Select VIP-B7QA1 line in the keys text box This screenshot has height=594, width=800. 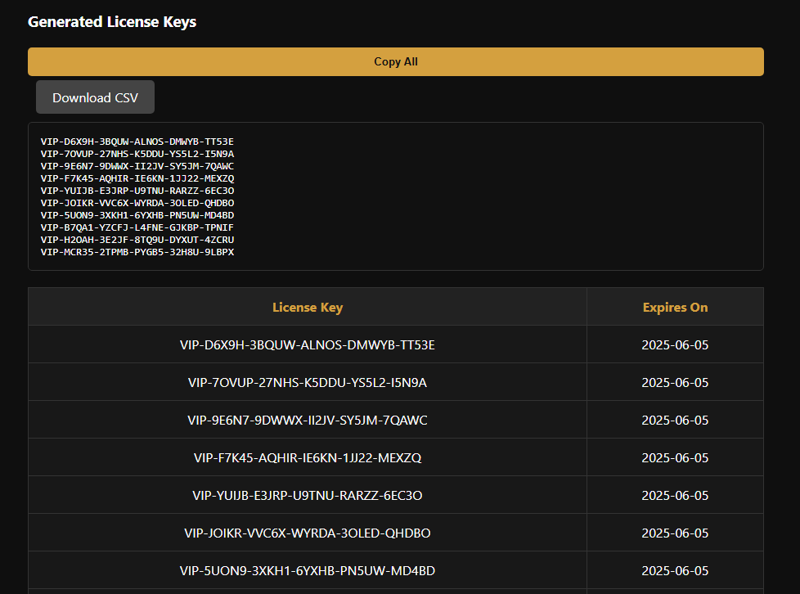coord(137,227)
